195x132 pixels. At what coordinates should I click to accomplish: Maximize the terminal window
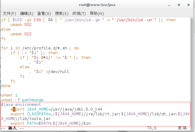(x=179, y=5)
